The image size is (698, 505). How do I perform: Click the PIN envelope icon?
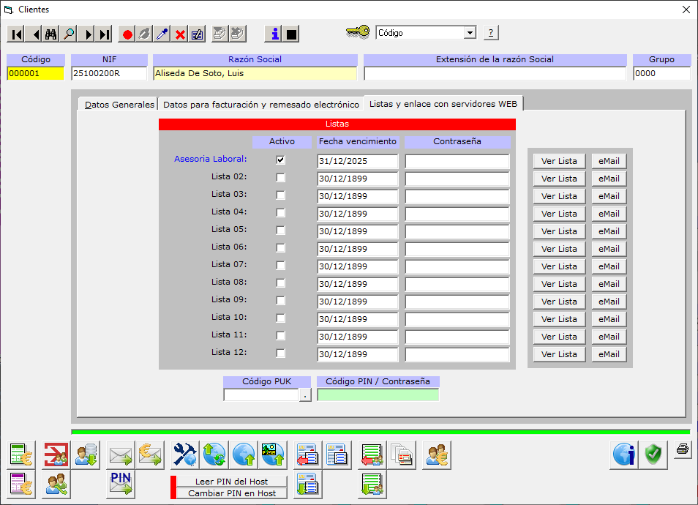120,484
